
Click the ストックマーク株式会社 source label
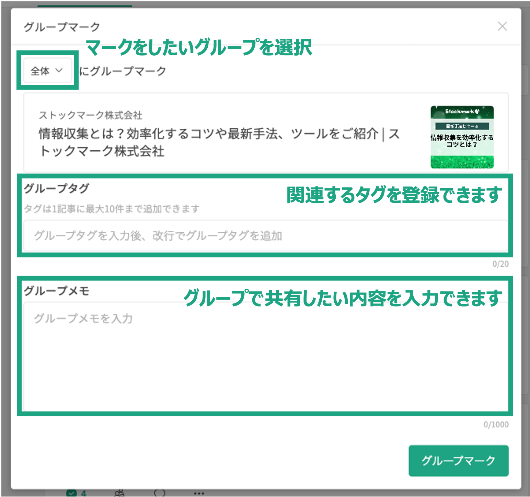coord(90,115)
